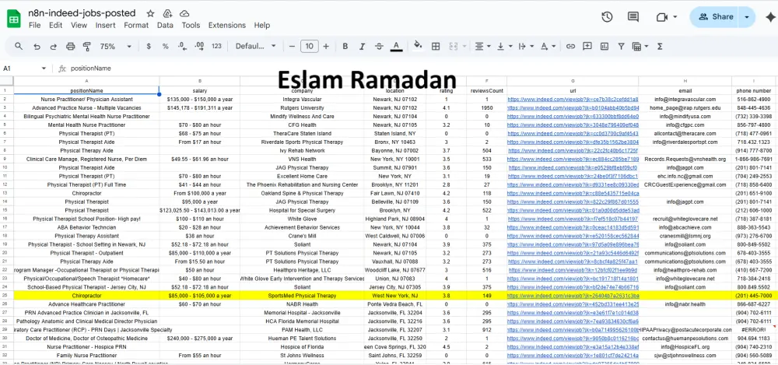Viewport: 778px width, 365px height.
Task: Undo the last action
Action: pyautogui.click(x=37, y=46)
